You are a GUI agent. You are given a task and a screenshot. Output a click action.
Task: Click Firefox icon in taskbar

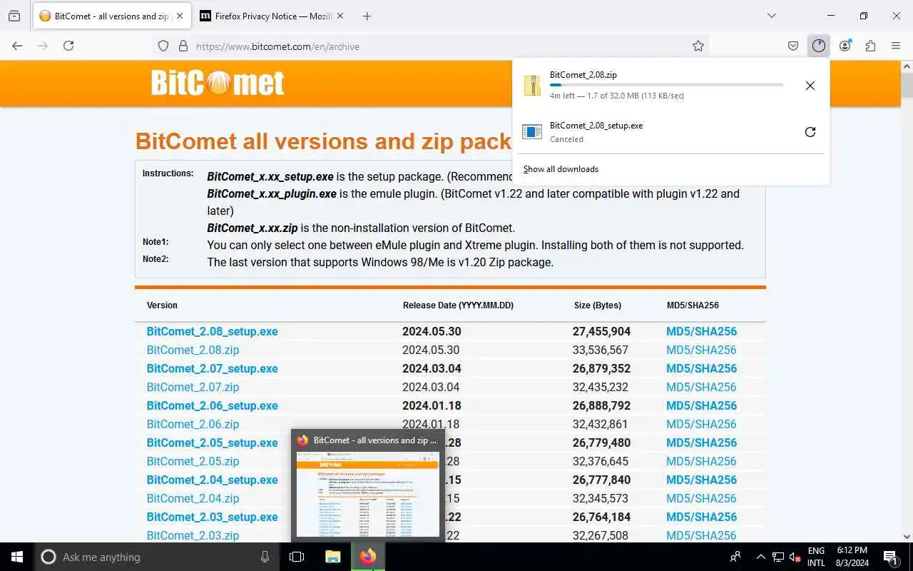(368, 557)
